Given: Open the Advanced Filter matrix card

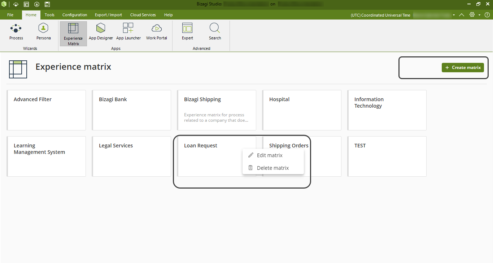Looking at the screenshot, I should 46,110.
